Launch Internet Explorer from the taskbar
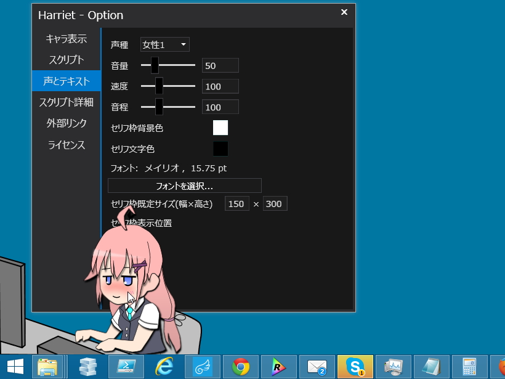 click(x=164, y=367)
